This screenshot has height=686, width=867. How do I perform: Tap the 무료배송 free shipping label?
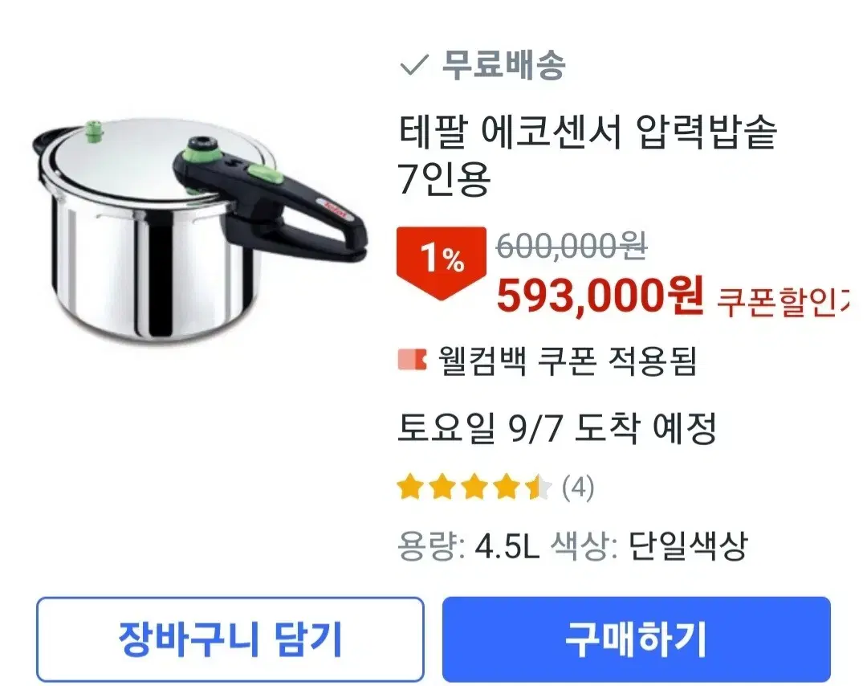click(503, 65)
